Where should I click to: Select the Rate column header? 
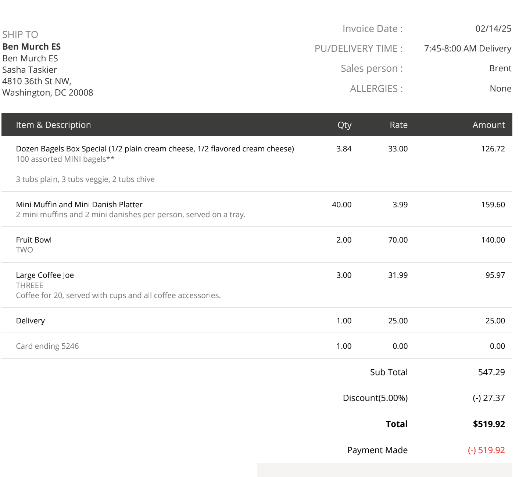pos(399,125)
